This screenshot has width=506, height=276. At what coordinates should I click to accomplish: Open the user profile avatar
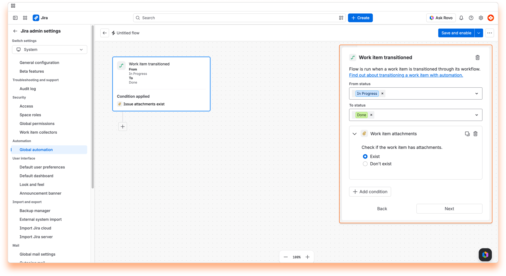491,18
